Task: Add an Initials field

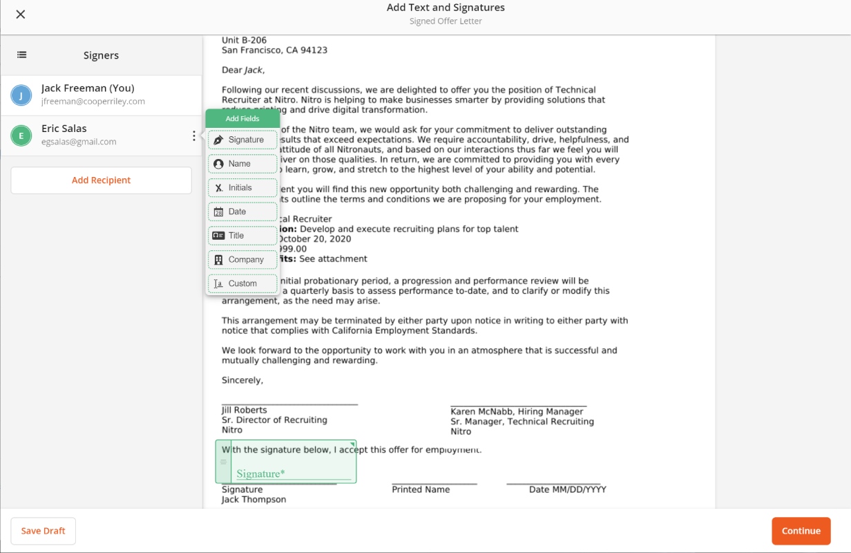Action: point(242,188)
